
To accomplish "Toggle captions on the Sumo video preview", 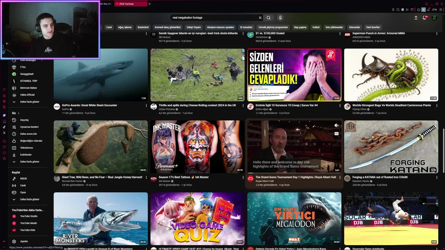I will (x=336, y=134).
